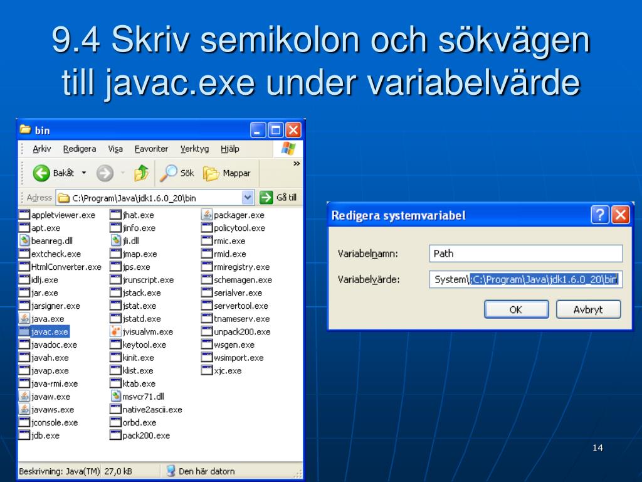Select the jhat.exe file icon

click(x=116, y=215)
